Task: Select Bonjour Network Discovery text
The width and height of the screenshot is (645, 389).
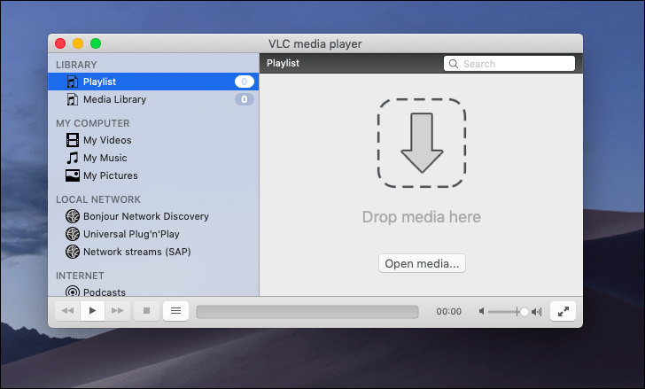Action: [x=146, y=216]
